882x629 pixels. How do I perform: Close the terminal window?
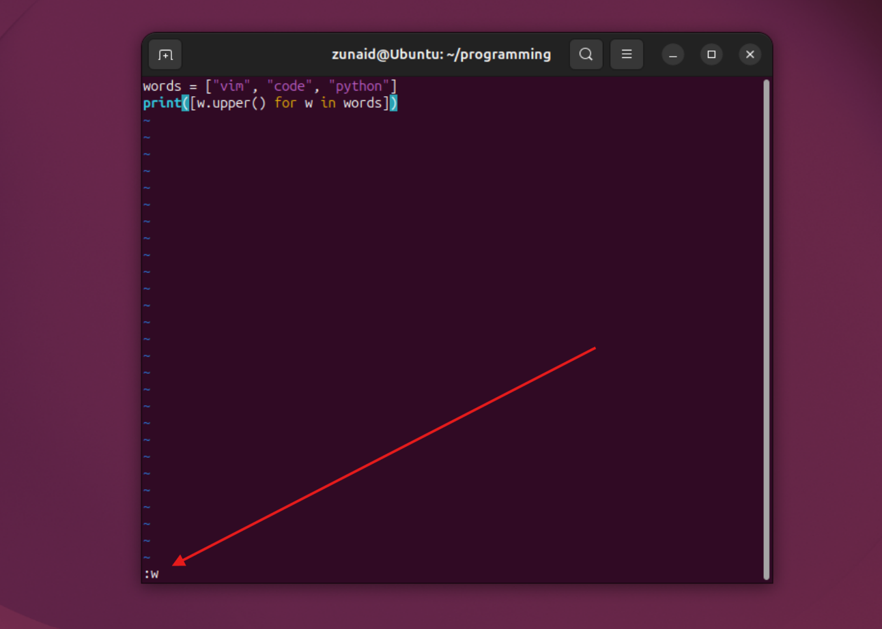[x=750, y=55]
